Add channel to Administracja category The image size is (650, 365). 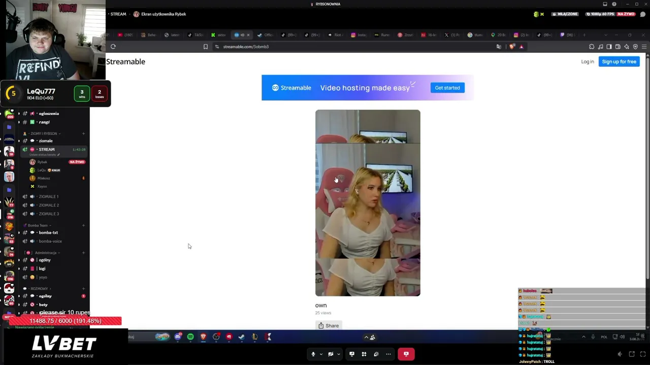tap(83, 252)
